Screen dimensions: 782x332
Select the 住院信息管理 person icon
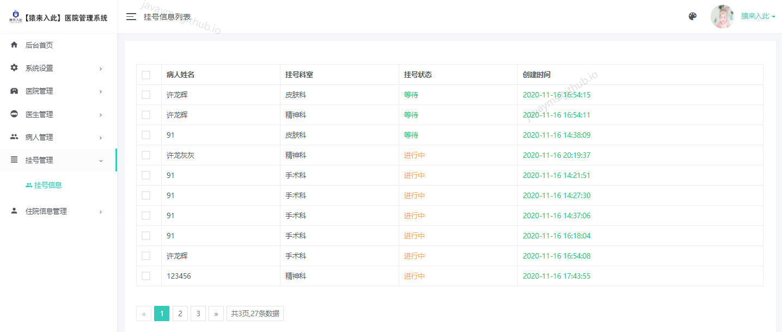pyautogui.click(x=14, y=211)
